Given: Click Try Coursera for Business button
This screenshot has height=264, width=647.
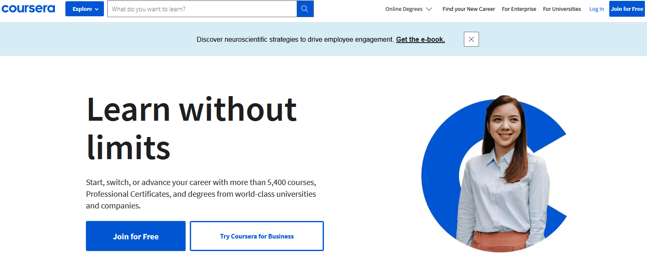Looking at the screenshot, I should 257,236.
